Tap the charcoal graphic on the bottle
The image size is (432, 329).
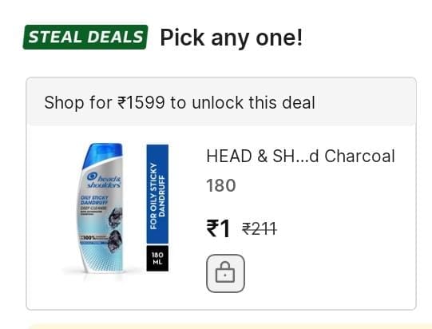pos(115,228)
